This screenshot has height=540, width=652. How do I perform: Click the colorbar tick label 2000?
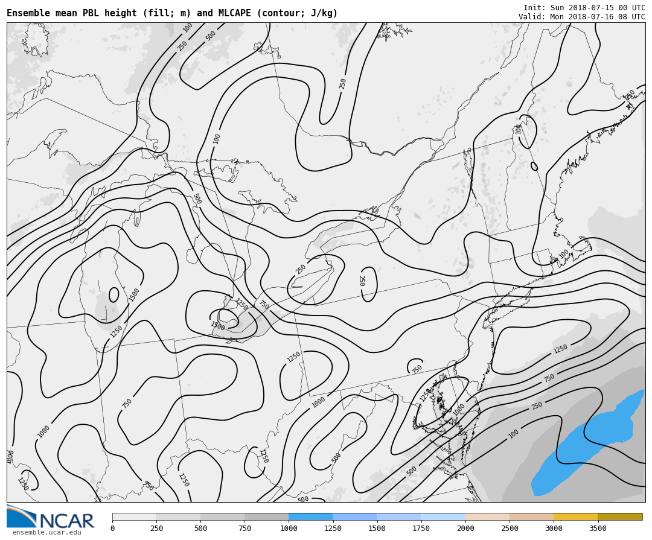coord(465,529)
